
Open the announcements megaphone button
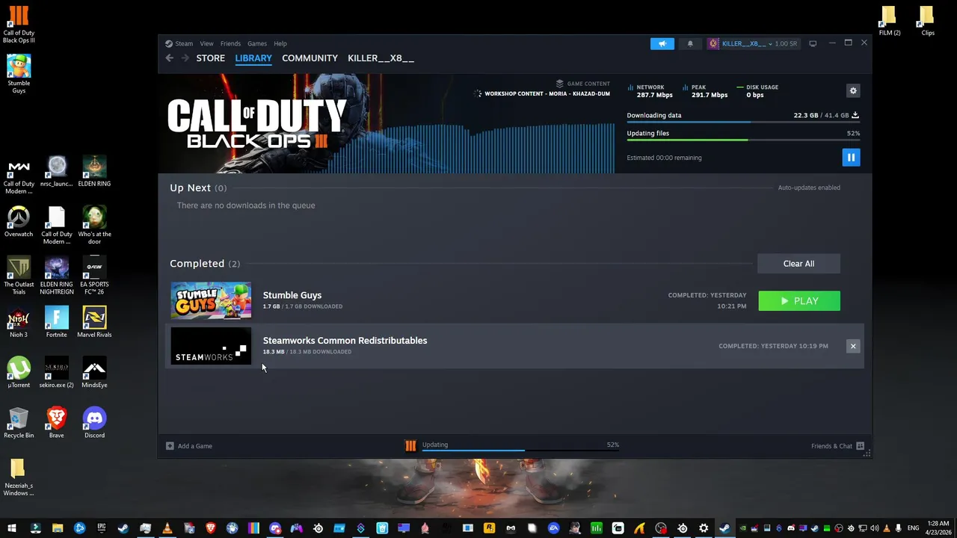pyautogui.click(x=662, y=43)
